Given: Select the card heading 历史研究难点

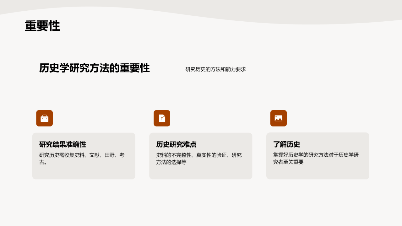Looking at the screenshot, I should 176,144.
